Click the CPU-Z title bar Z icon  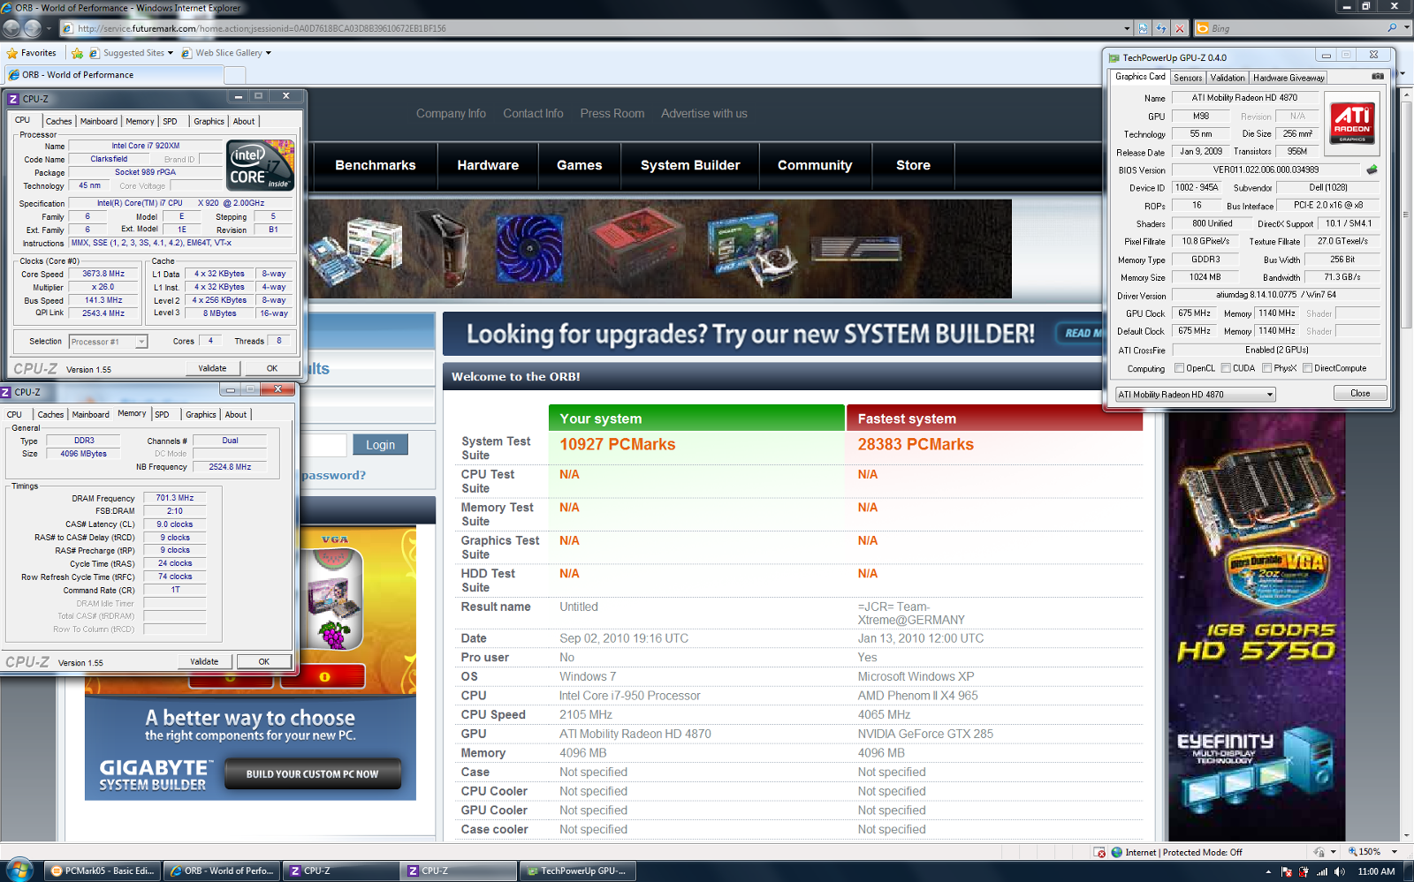(x=13, y=99)
